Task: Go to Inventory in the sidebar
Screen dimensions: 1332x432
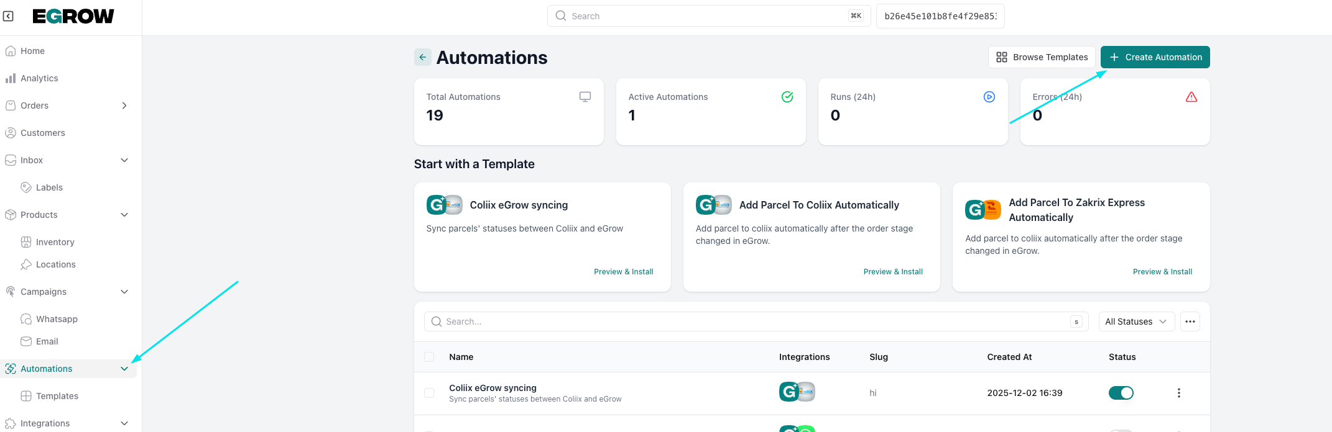Action: (55, 242)
